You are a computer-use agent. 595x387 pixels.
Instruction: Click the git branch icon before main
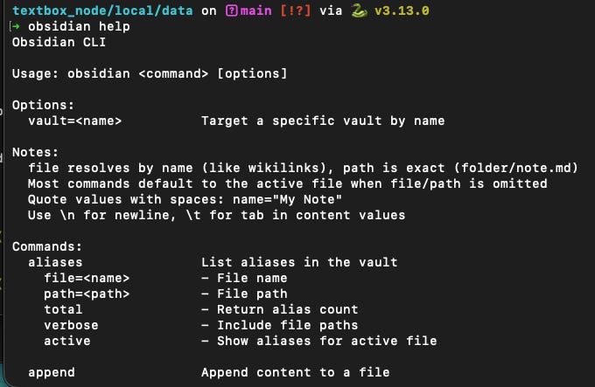tap(232, 10)
